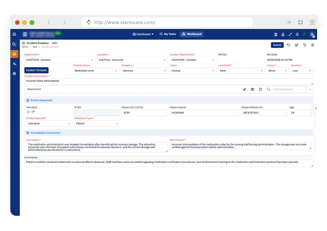The height and width of the screenshot is (231, 327).
Task: Open the Type dropdown showing Clinical
Action: 193,71
